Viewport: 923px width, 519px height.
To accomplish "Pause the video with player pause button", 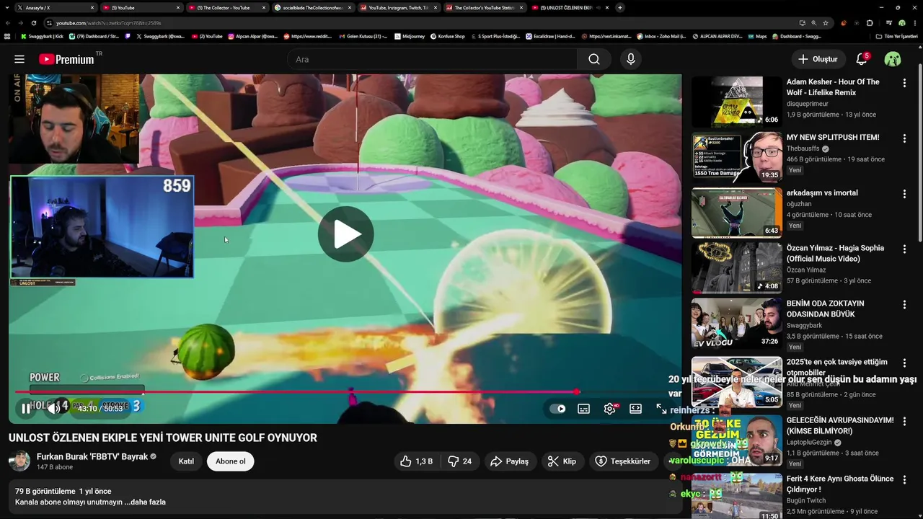I will 26,409.
